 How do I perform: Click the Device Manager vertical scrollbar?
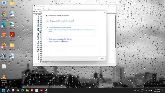tap(115, 32)
